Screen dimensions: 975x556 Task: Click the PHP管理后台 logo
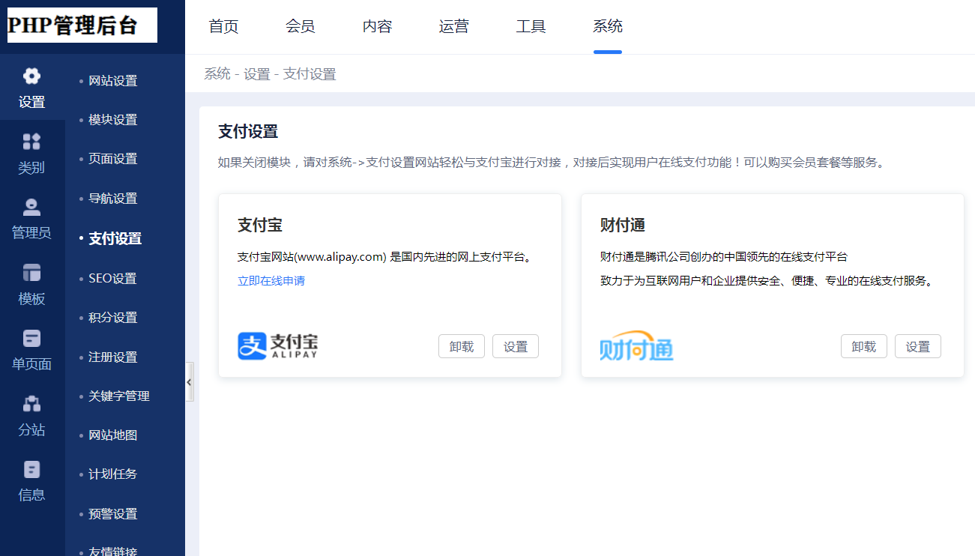click(82, 25)
